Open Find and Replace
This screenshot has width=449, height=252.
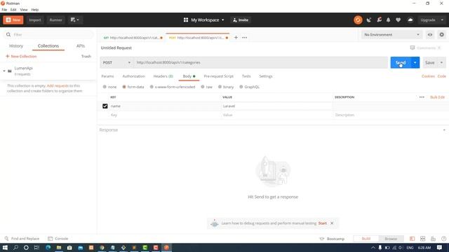(22, 239)
